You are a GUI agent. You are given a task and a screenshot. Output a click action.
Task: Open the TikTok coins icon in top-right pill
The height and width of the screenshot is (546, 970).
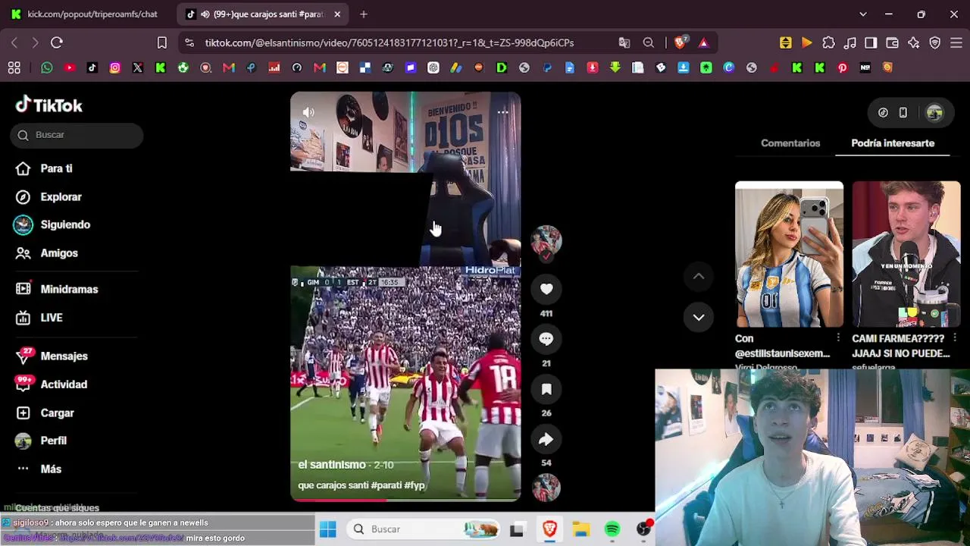(x=883, y=113)
